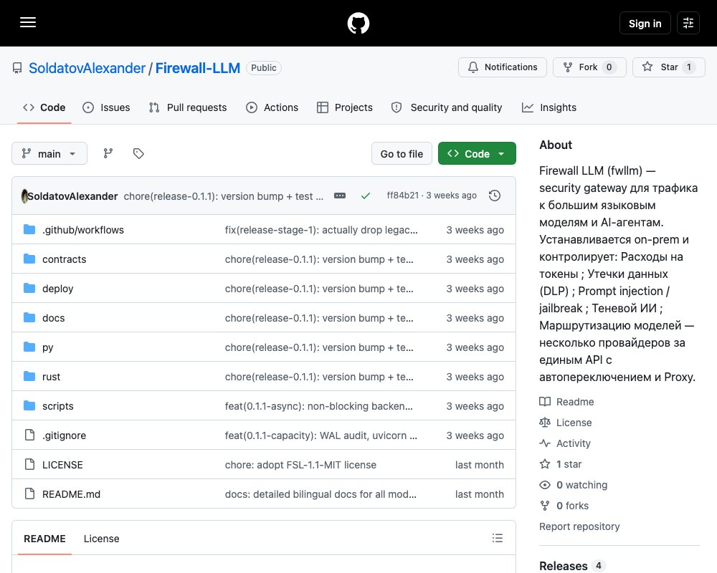Select the README tab below files
This screenshot has width=717, height=573.
(x=44, y=539)
